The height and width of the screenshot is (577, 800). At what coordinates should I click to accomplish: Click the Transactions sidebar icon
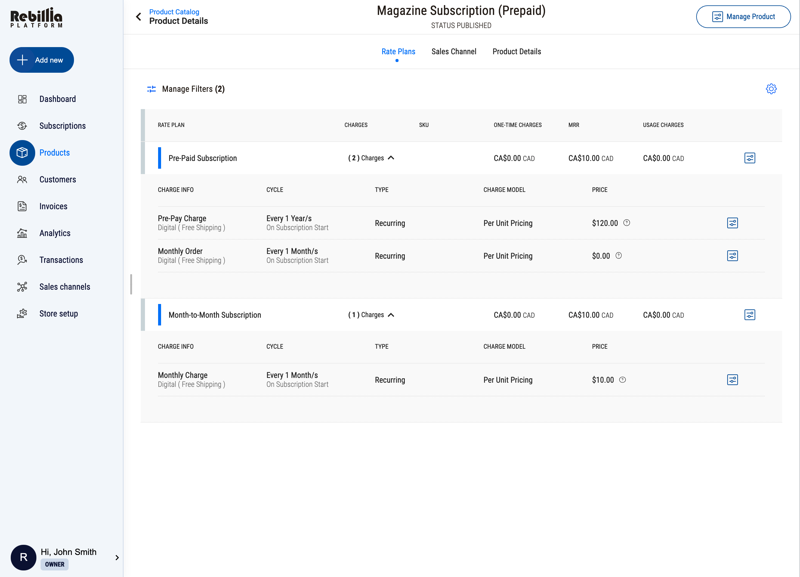22,260
